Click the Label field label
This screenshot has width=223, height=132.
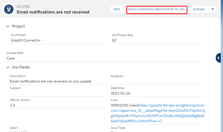(14, 128)
